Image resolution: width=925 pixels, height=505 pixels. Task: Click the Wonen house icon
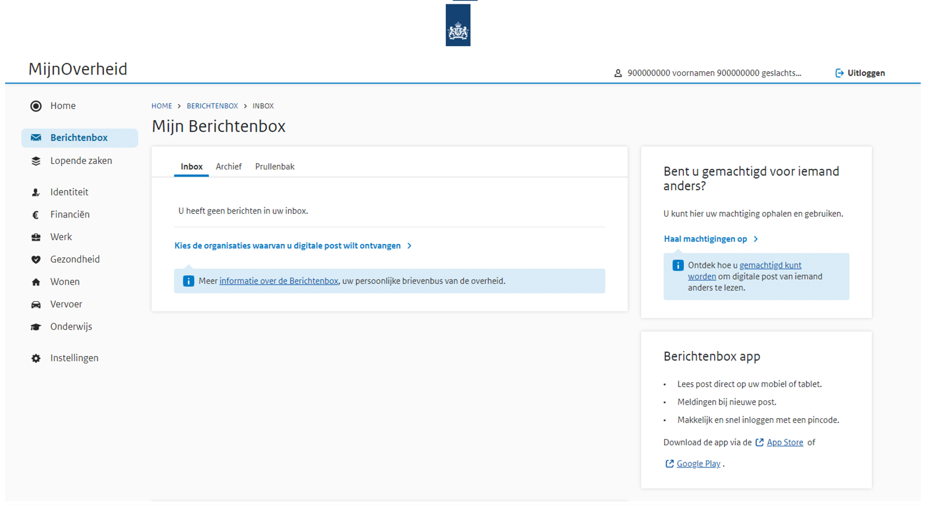[36, 282]
